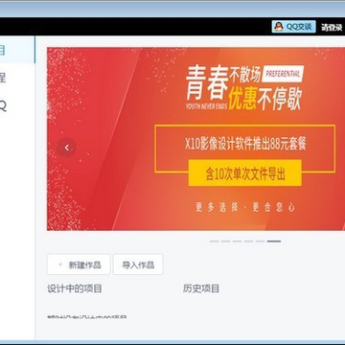
Task: Select the fourth carousel indicator dash
Action: tap(248, 241)
